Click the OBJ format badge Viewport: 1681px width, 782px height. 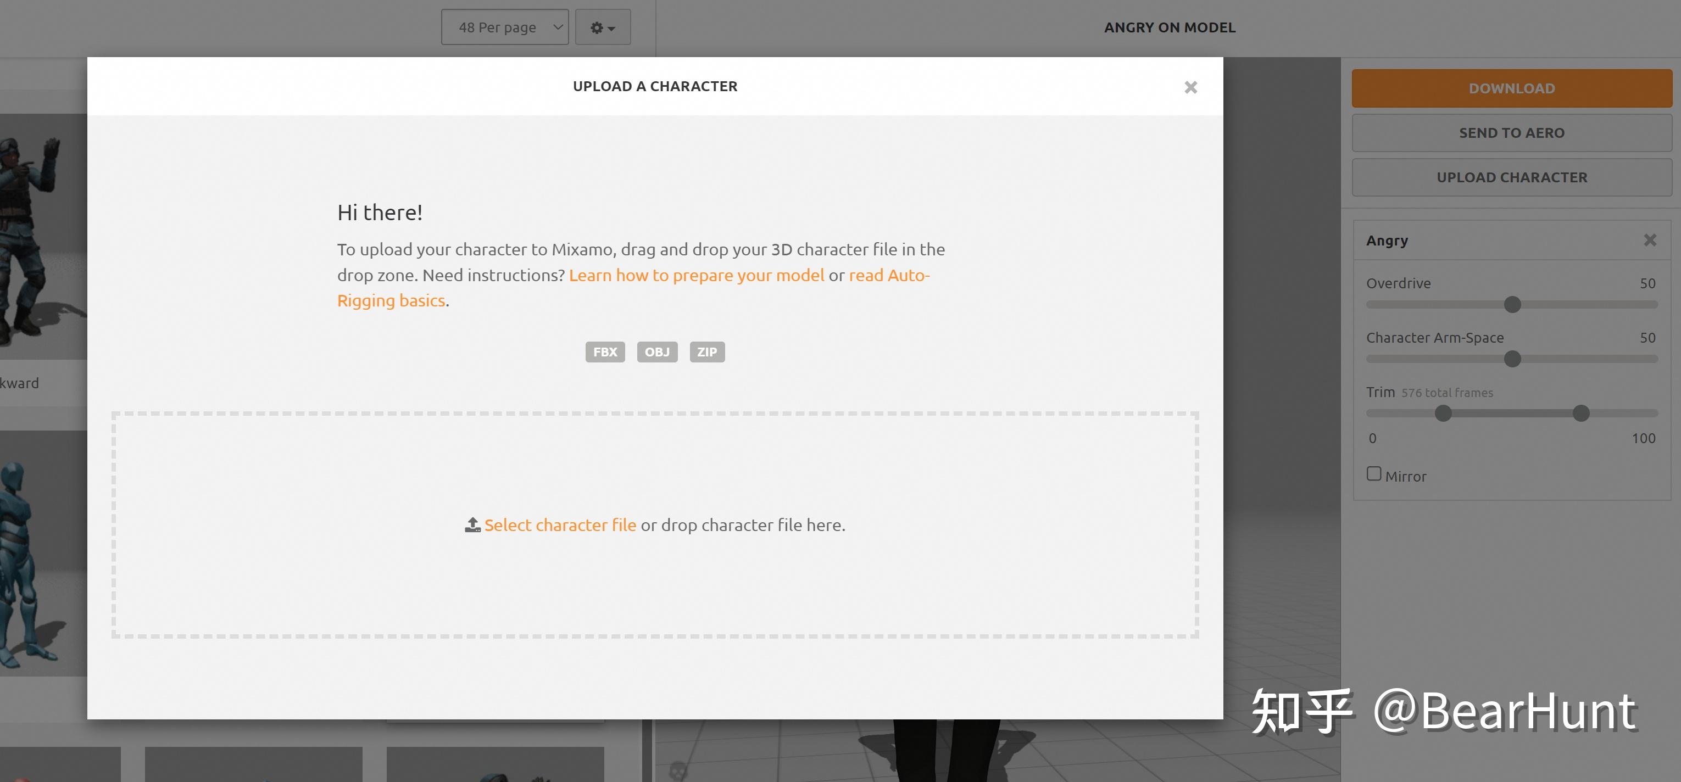tap(656, 352)
